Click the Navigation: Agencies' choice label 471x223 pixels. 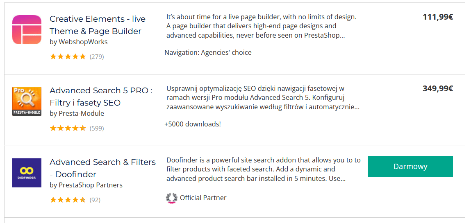click(x=208, y=53)
